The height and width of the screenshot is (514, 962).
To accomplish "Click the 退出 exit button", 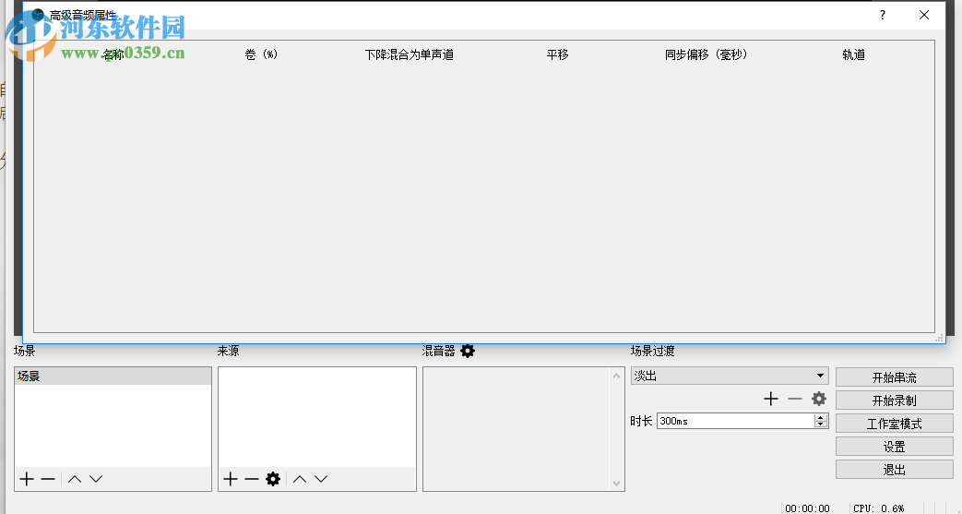I will click(x=895, y=470).
